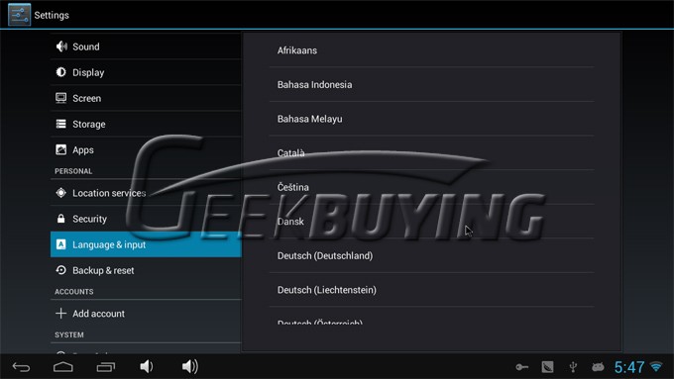Tap the volume up speaker icon
This screenshot has height=379, width=674.
coord(190,366)
